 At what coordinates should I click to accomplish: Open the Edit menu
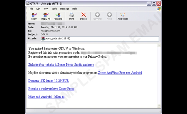point(38,9)
